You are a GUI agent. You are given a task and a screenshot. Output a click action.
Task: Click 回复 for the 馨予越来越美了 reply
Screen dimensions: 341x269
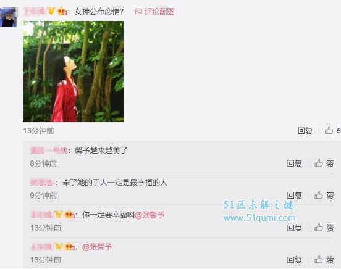click(294, 163)
